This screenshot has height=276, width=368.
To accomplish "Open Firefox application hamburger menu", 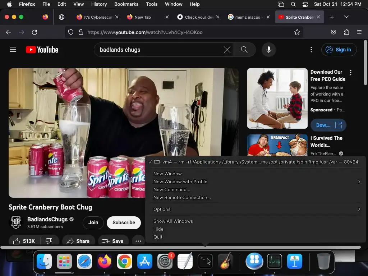I will point(359,32).
